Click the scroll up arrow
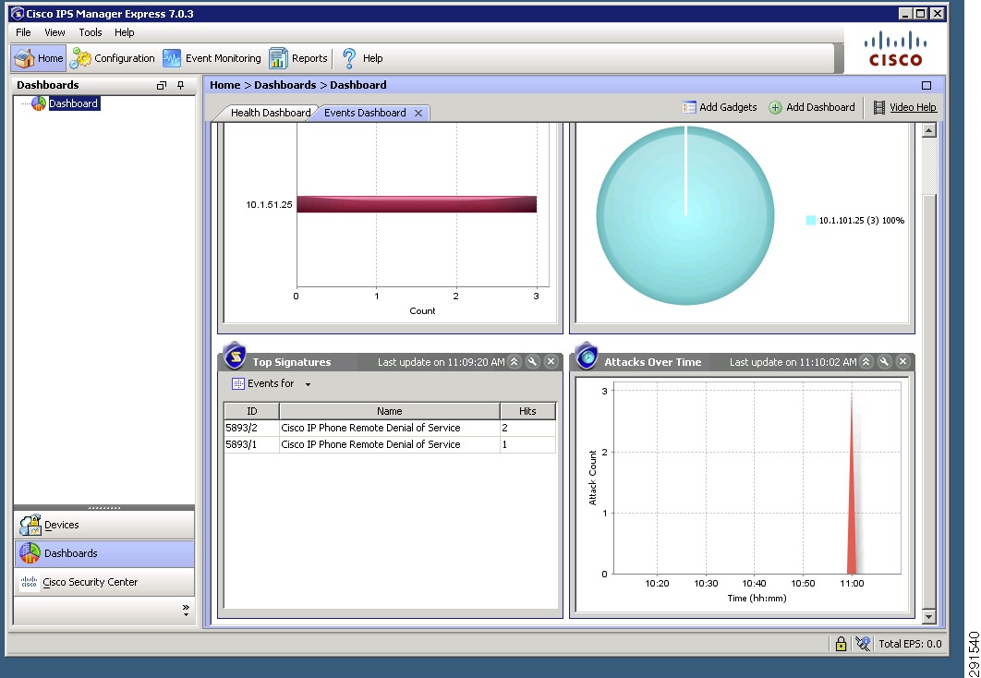This screenshot has height=678, width=981. tap(929, 131)
